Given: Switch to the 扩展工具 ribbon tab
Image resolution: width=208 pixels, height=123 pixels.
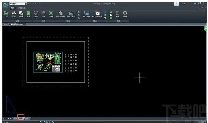Looking at the screenshot, I should (x=22, y=8).
